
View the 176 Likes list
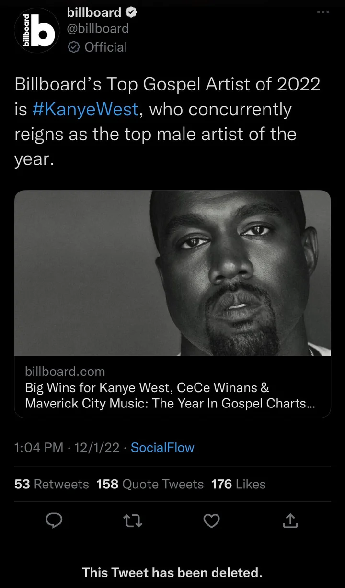238,484
